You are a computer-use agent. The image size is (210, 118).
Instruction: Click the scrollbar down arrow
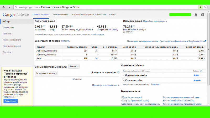coord(208,104)
